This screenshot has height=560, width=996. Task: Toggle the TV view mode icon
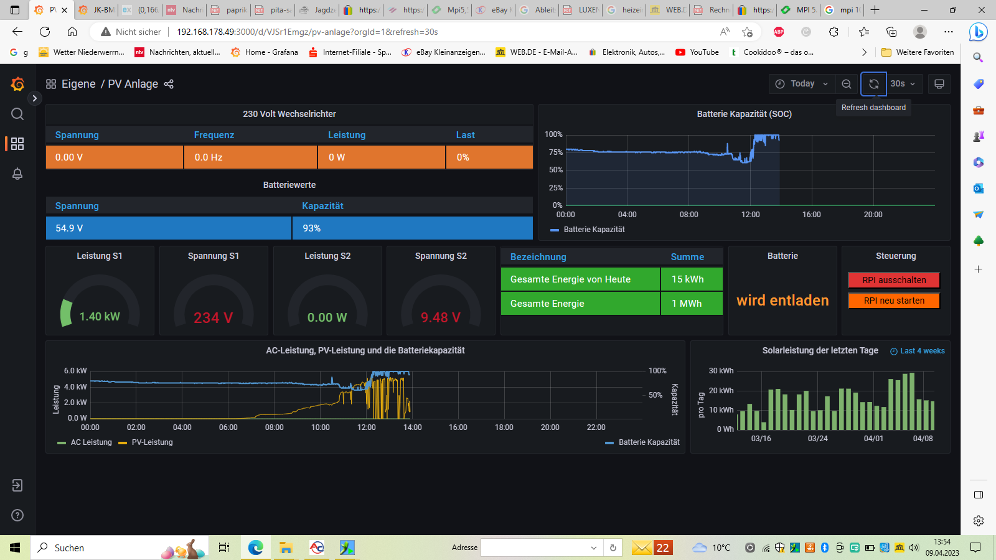[939, 84]
